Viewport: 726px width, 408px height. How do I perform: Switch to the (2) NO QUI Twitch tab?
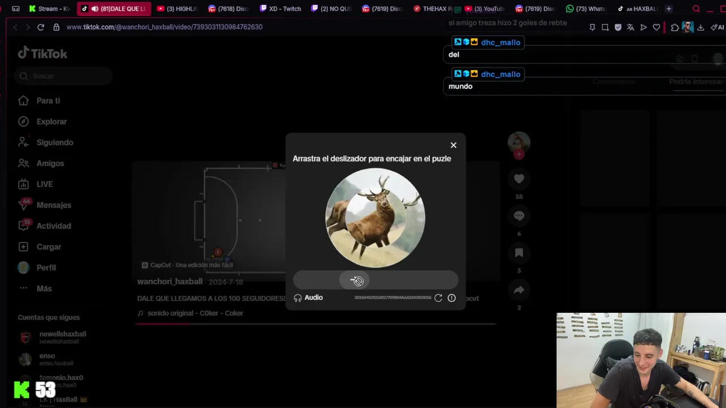pyautogui.click(x=332, y=8)
